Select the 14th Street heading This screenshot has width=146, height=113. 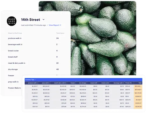coord(31,20)
